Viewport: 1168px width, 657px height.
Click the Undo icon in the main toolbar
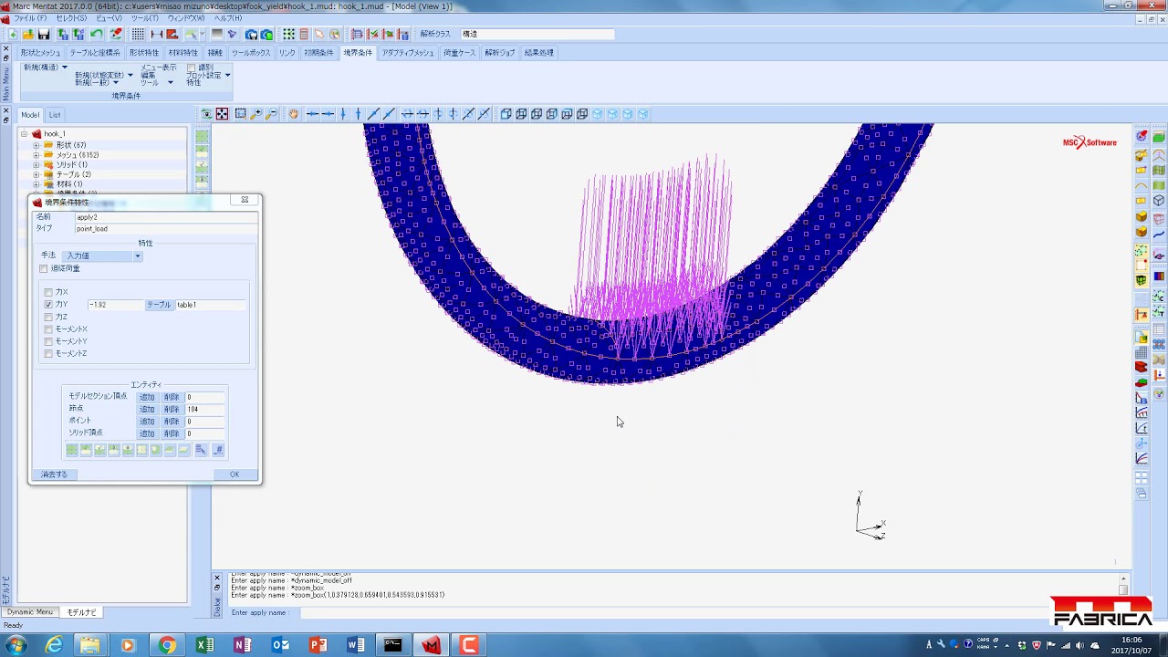click(97, 35)
